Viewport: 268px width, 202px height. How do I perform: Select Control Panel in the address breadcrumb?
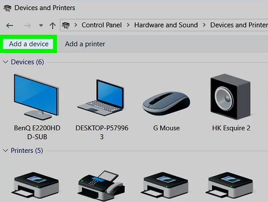pos(101,25)
